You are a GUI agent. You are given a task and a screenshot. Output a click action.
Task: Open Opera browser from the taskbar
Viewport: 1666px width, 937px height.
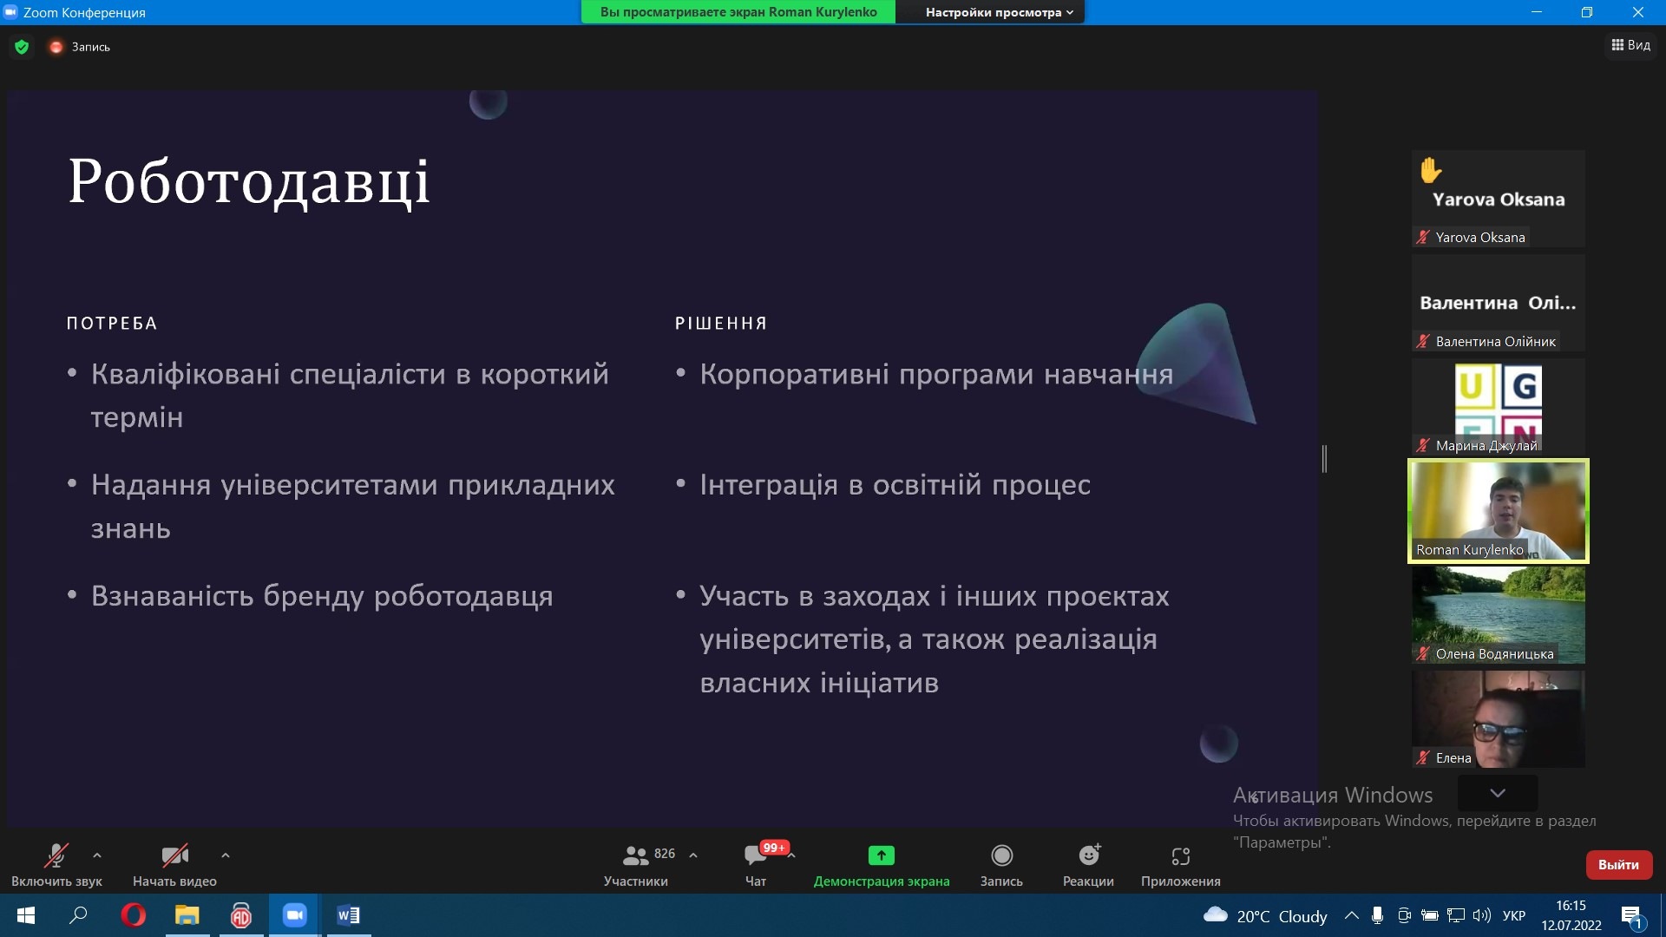133,915
